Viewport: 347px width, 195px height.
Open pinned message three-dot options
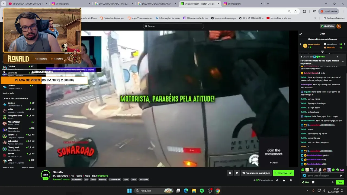click(343, 57)
